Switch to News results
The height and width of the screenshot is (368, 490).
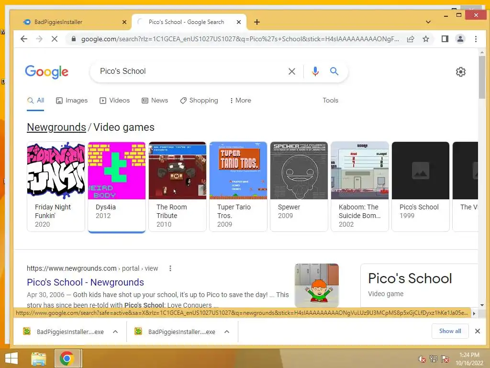[155, 101]
